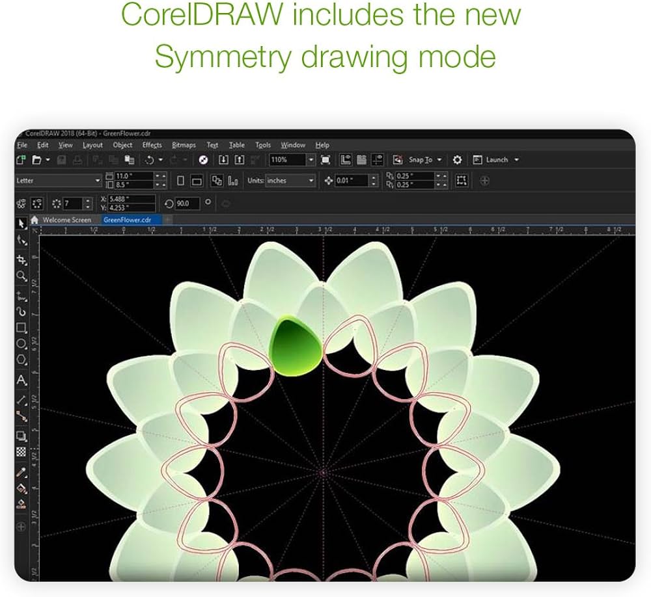Click the Search content icon

[x=203, y=160]
